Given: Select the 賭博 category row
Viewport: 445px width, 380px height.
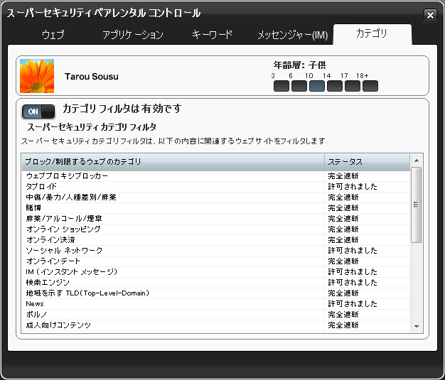Looking at the screenshot, I should coord(216,208).
